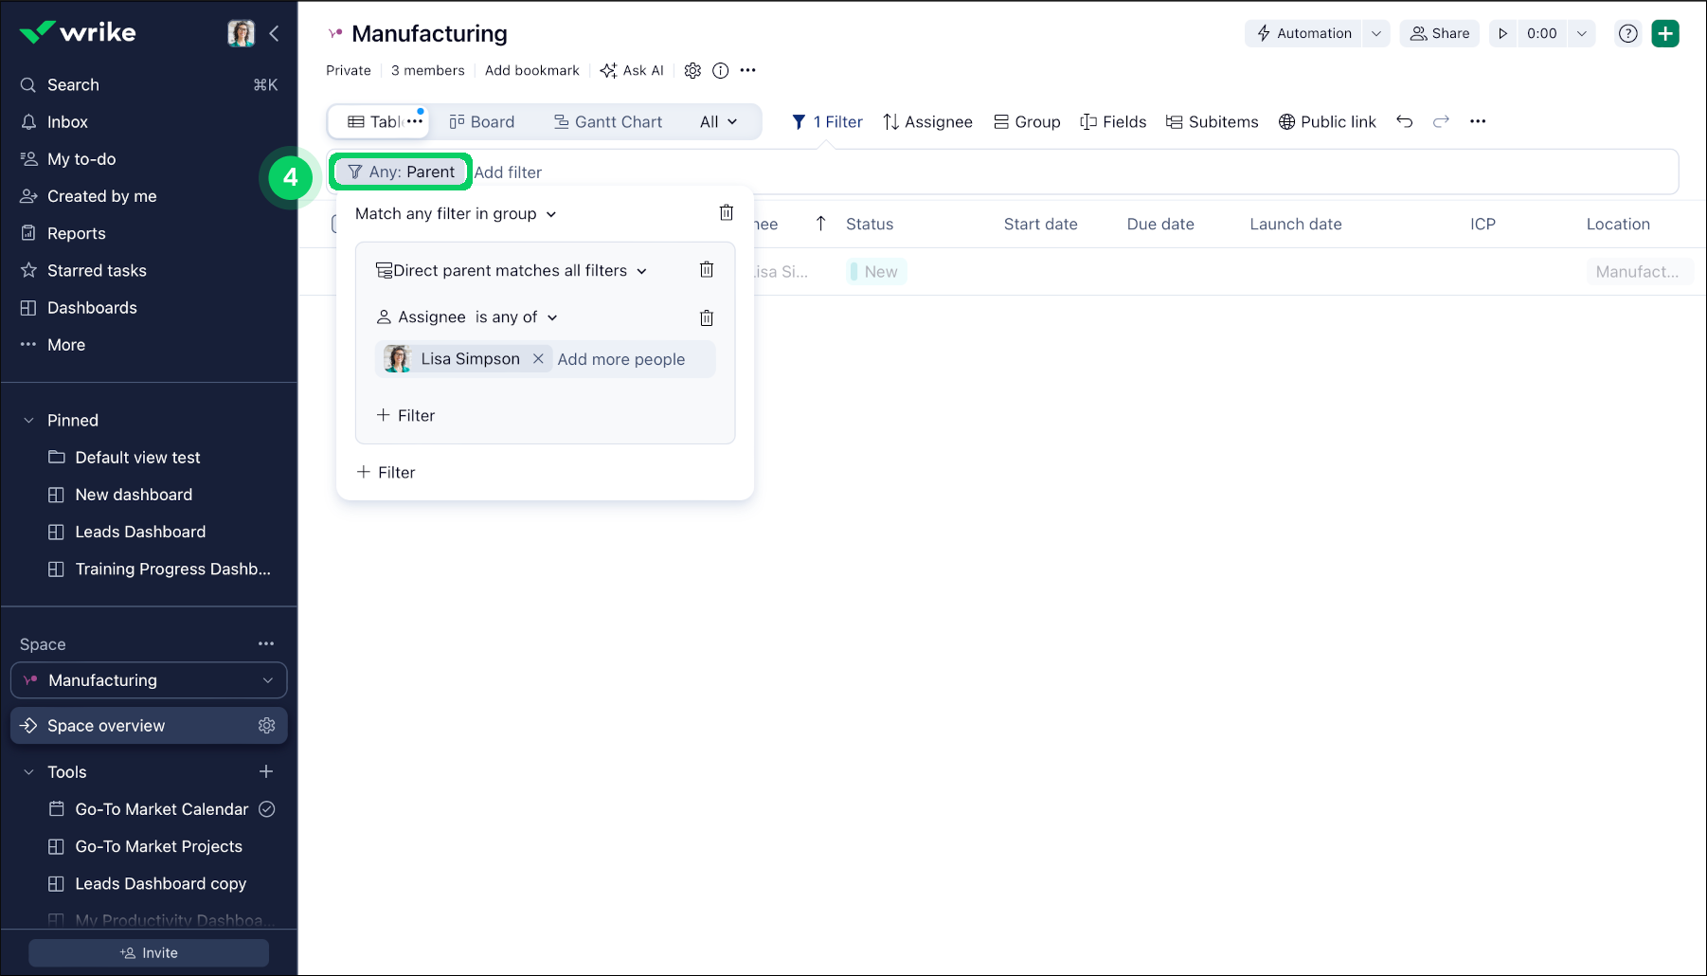1707x976 pixels.
Task: Switch to the Gantt Chart tab
Action: (608, 122)
